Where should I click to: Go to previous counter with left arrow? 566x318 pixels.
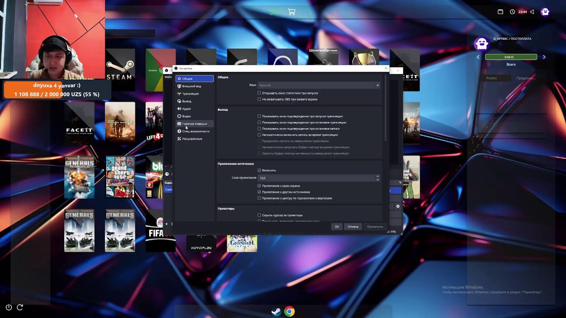[478, 57]
